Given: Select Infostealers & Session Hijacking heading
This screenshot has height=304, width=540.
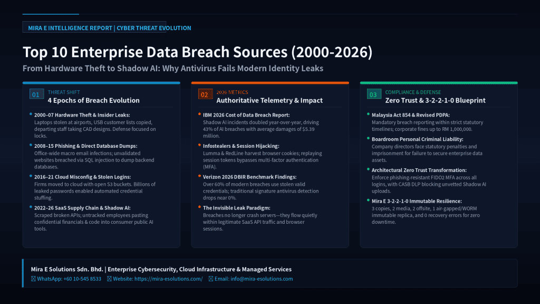Looking at the screenshot, I should coord(241,146).
